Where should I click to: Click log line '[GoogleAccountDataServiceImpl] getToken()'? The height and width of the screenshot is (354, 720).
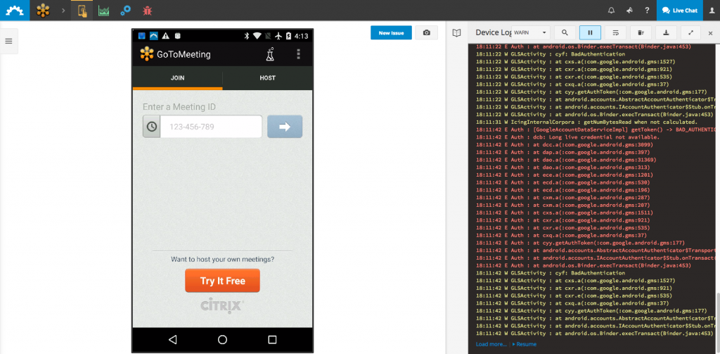(596, 129)
